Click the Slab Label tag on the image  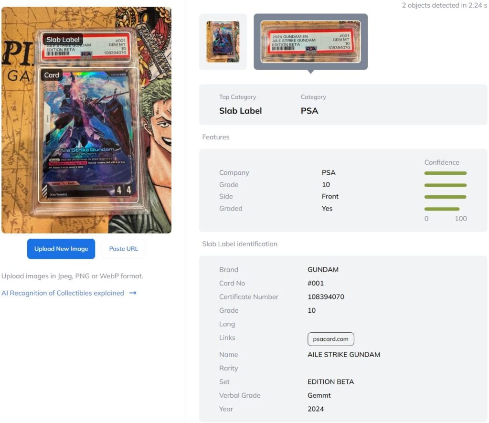pyautogui.click(x=63, y=40)
